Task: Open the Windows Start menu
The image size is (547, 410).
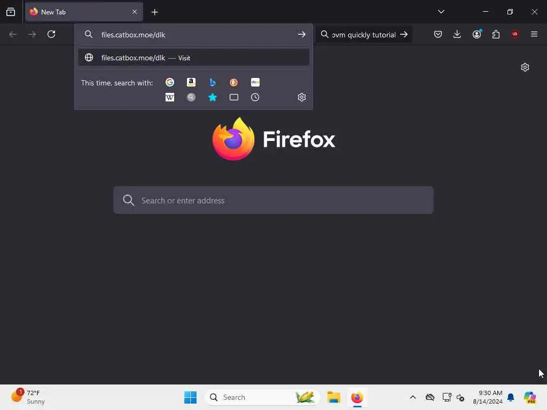Action: click(191, 397)
